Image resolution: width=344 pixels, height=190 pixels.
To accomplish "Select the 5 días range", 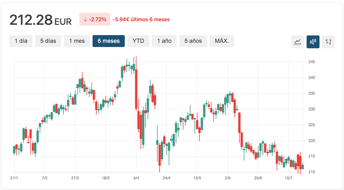I will (x=48, y=41).
